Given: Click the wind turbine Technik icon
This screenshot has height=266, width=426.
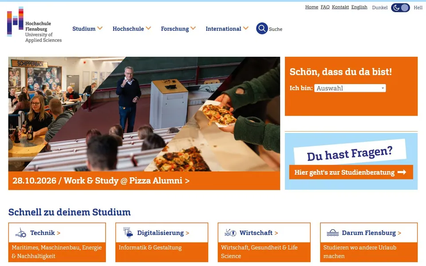Looking at the screenshot, I should coord(21,233).
